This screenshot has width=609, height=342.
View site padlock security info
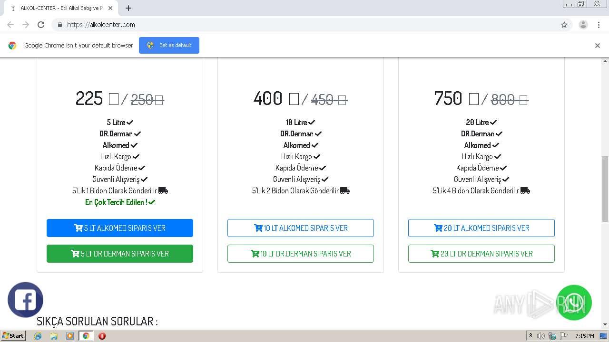(59, 25)
